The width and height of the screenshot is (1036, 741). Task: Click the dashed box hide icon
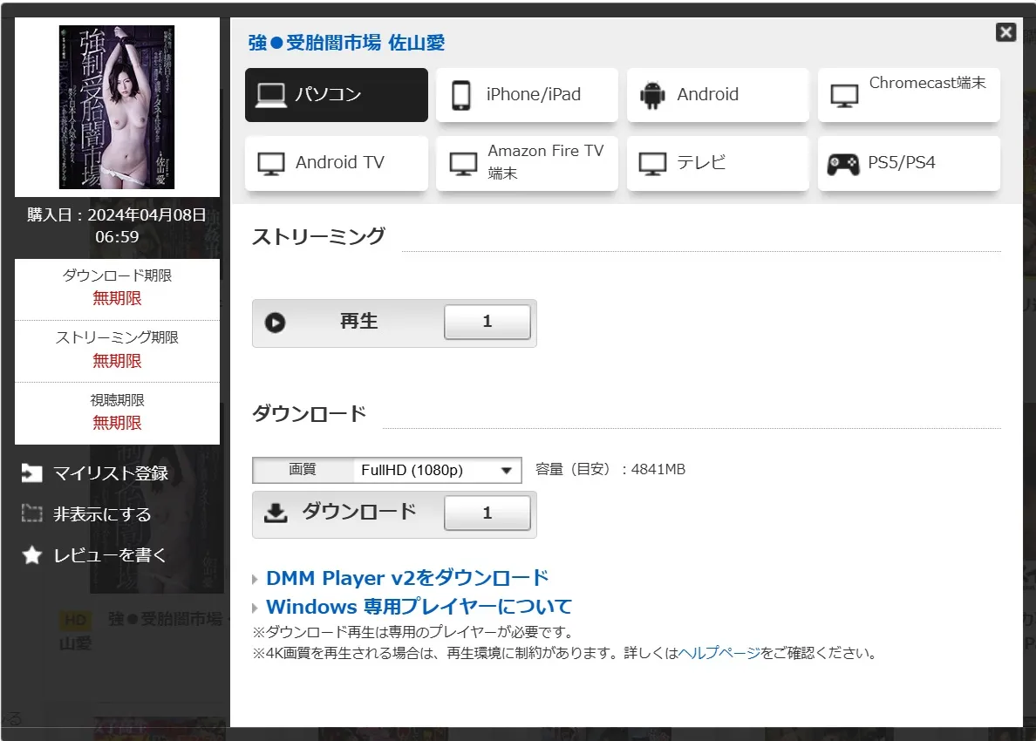click(x=31, y=513)
